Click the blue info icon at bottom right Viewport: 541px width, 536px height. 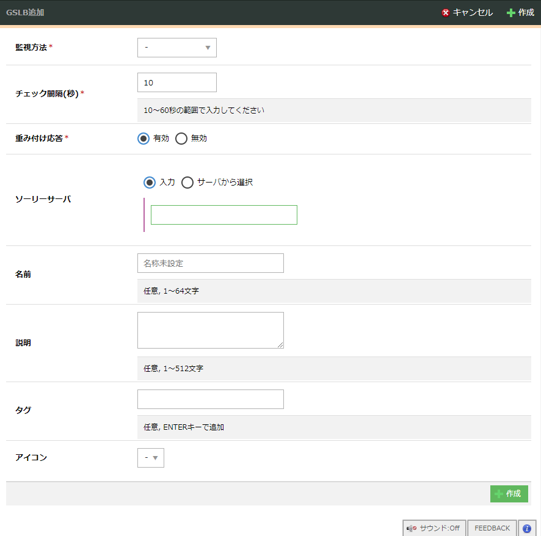tap(526, 528)
